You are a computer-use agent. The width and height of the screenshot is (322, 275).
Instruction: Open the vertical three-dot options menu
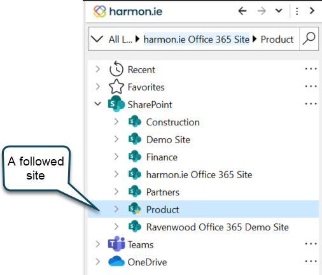pos(297,11)
